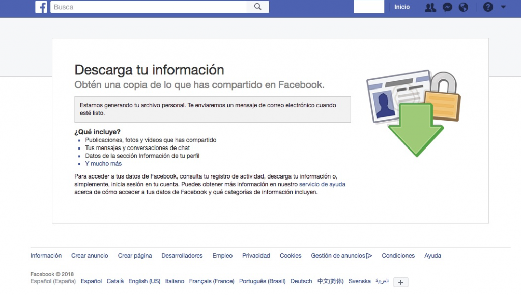
Task: Click the Busca search field
Action: [149, 7]
